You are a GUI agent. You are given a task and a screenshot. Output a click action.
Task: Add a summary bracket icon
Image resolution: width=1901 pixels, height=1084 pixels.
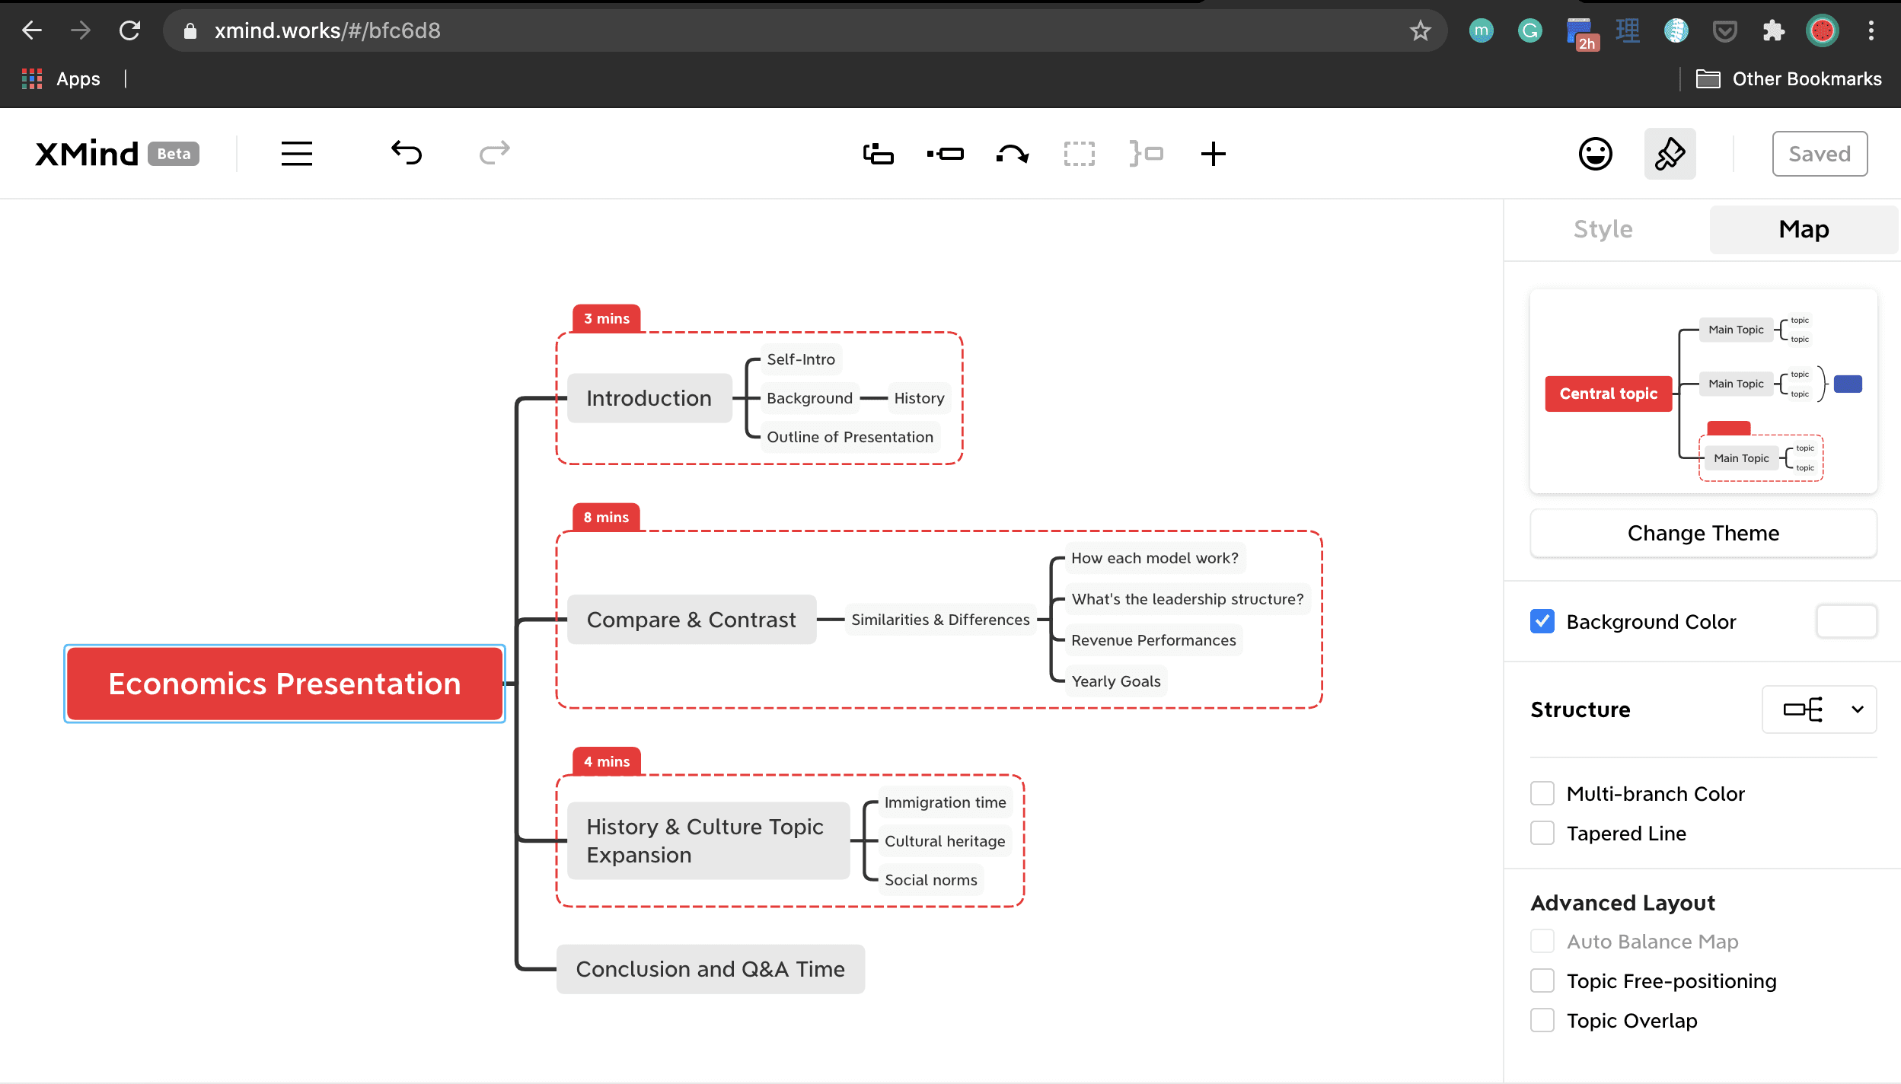[1146, 154]
